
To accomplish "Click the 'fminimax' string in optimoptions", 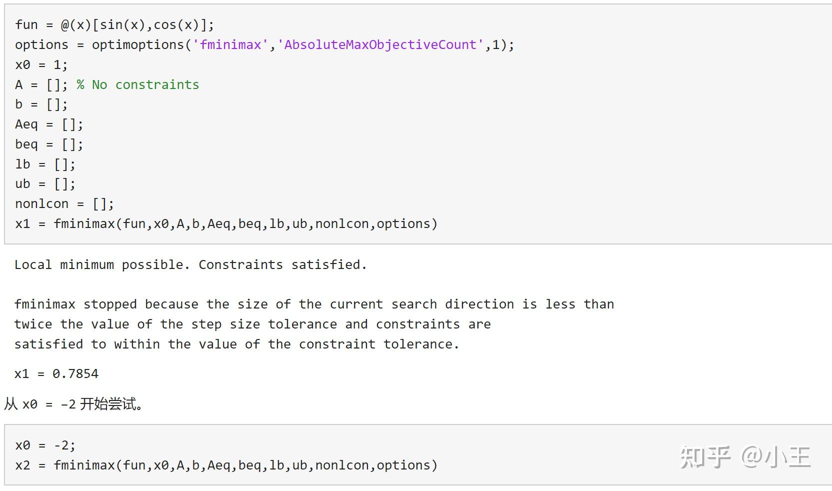I will (x=230, y=44).
